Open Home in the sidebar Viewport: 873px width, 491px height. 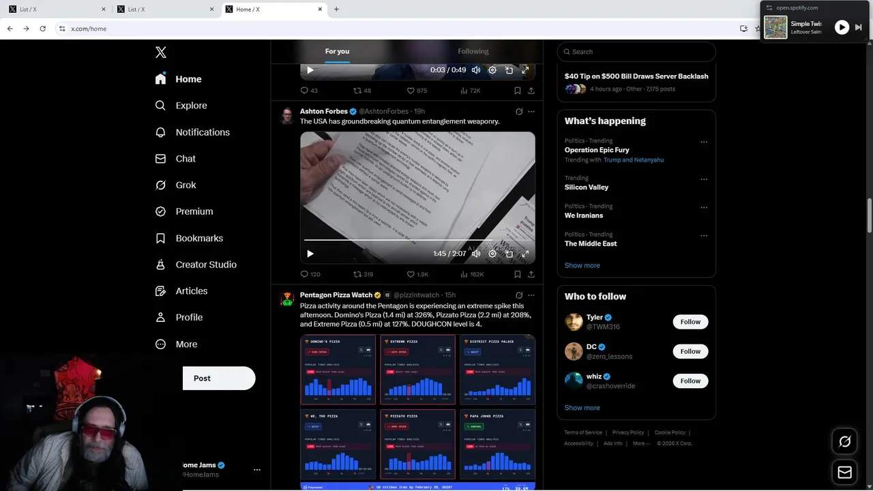click(x=178, y=79)
